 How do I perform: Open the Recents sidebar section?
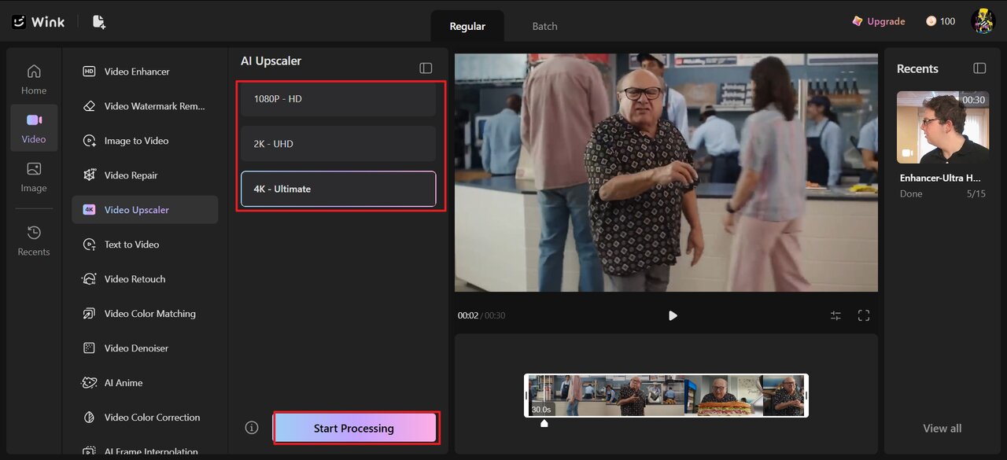click(34, 241)
